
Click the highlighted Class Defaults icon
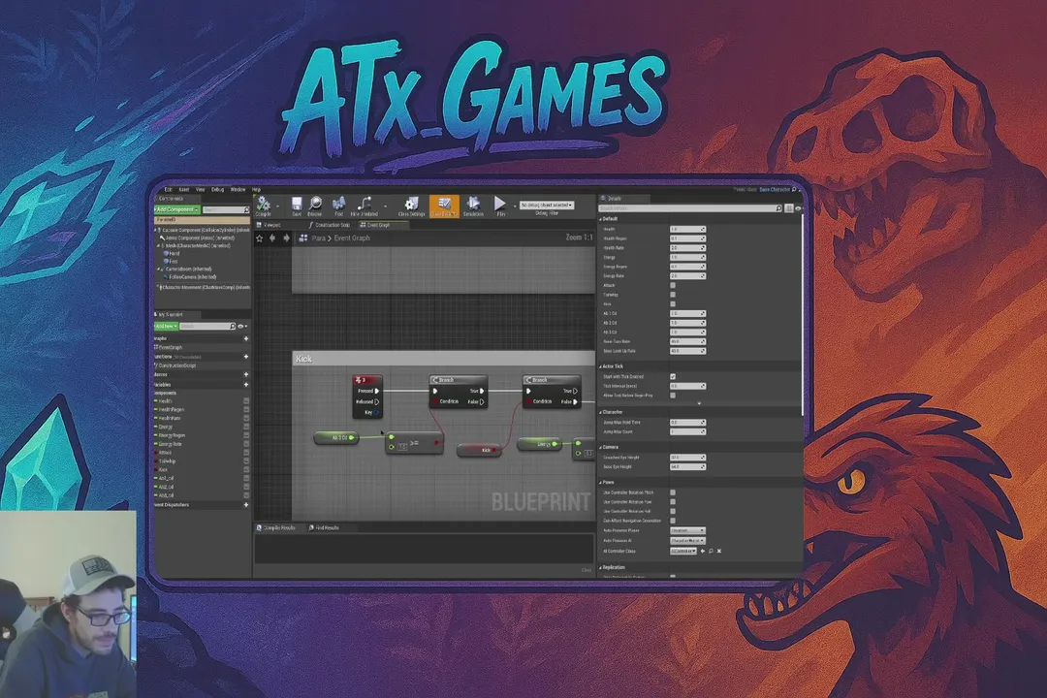tap(444, 206)
